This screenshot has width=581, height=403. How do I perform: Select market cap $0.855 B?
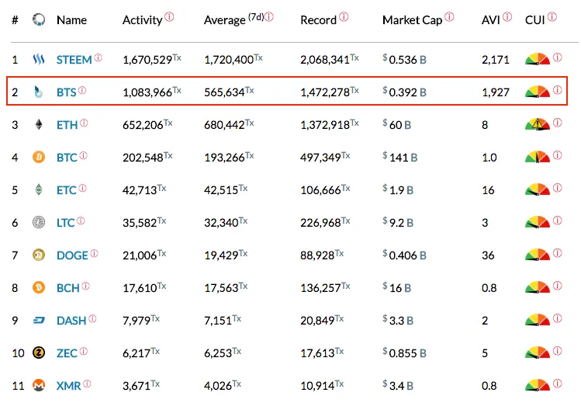[x=404, y=353]
